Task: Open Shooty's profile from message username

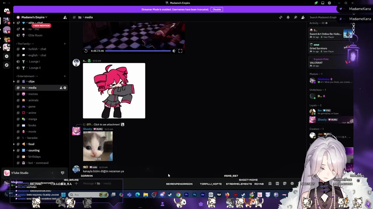Action: (x=87, y=129)
